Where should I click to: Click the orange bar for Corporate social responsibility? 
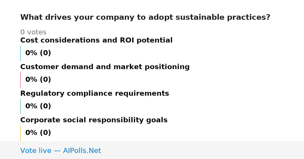click(x=21, y=133)
